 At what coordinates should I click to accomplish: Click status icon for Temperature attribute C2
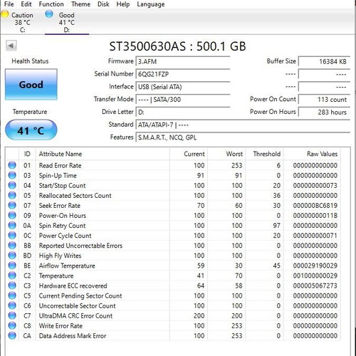[x=12, y=276]
